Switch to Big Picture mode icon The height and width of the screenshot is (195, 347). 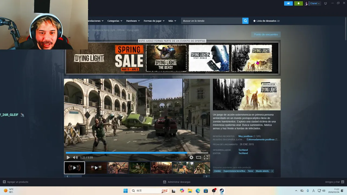pyautogui.click(x=326, y=4)
